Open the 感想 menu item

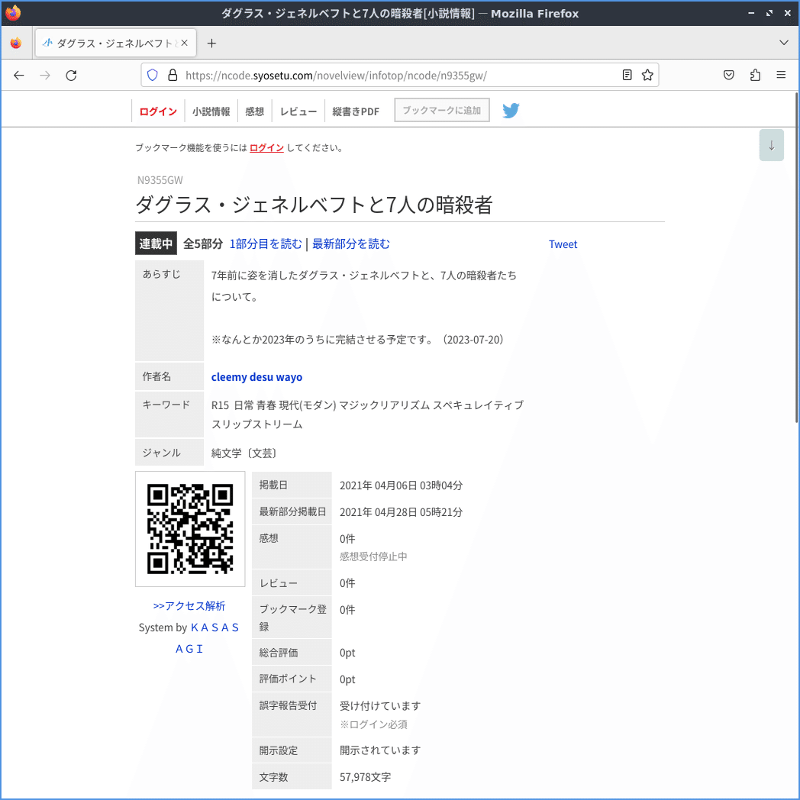point(255,111)
